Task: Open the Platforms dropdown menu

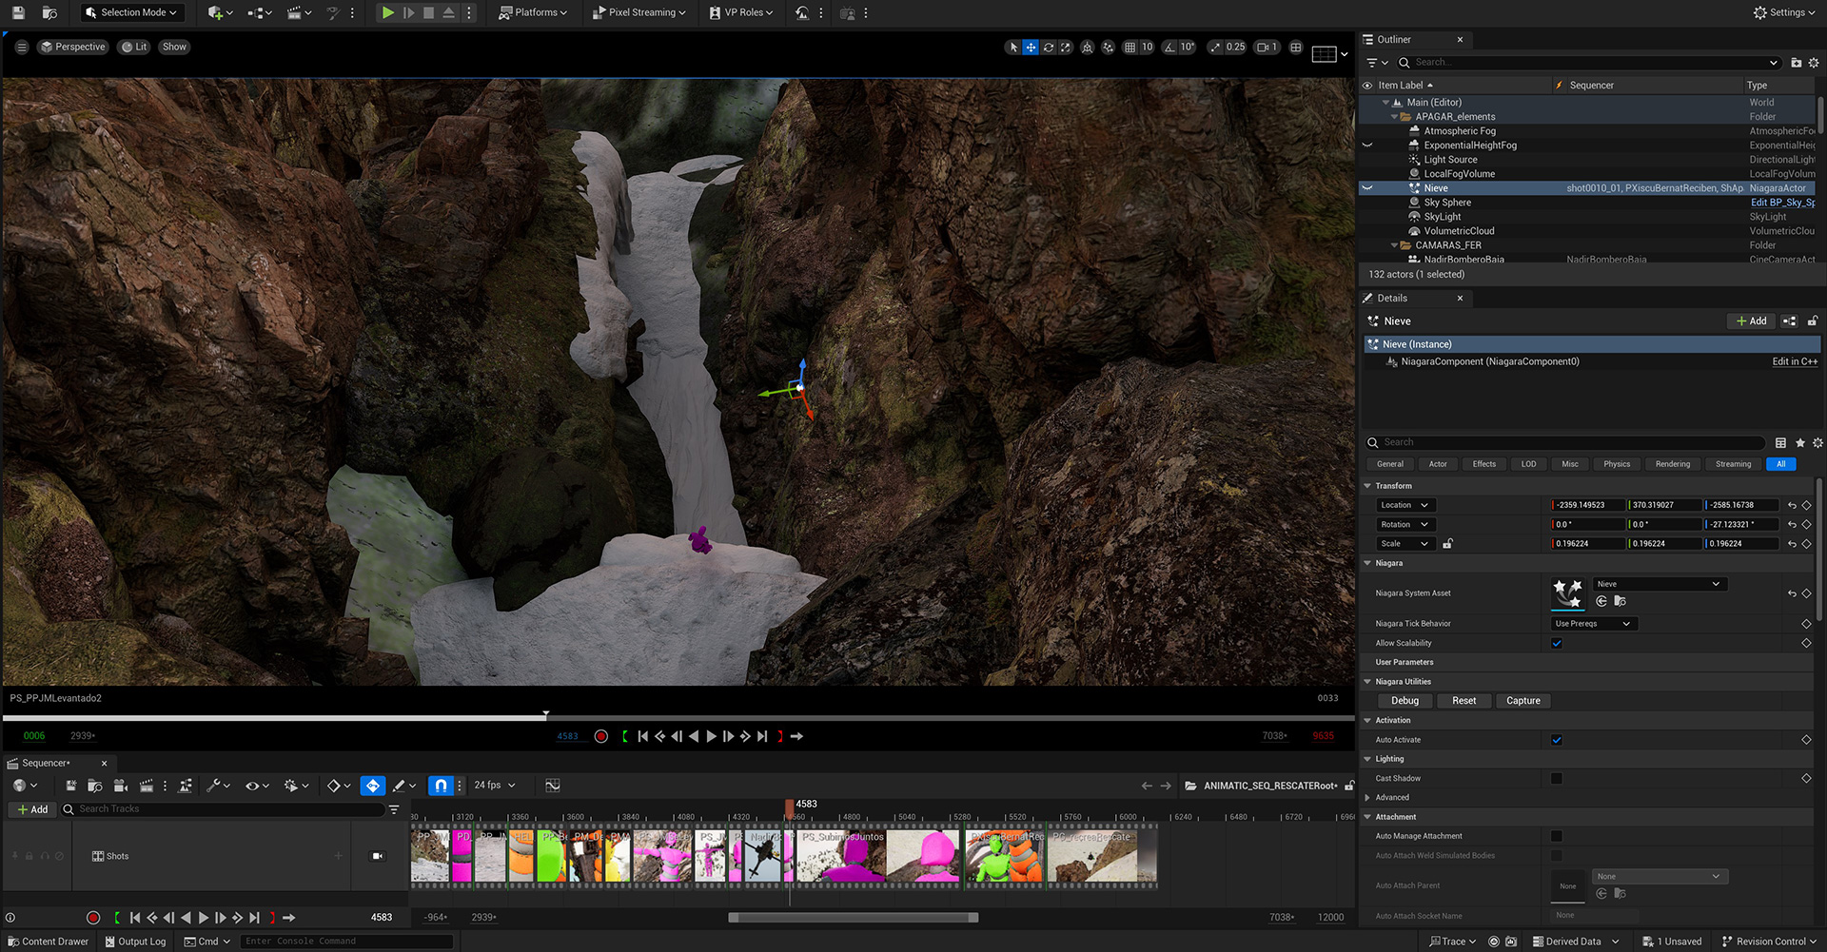Action: coord(533,12)
